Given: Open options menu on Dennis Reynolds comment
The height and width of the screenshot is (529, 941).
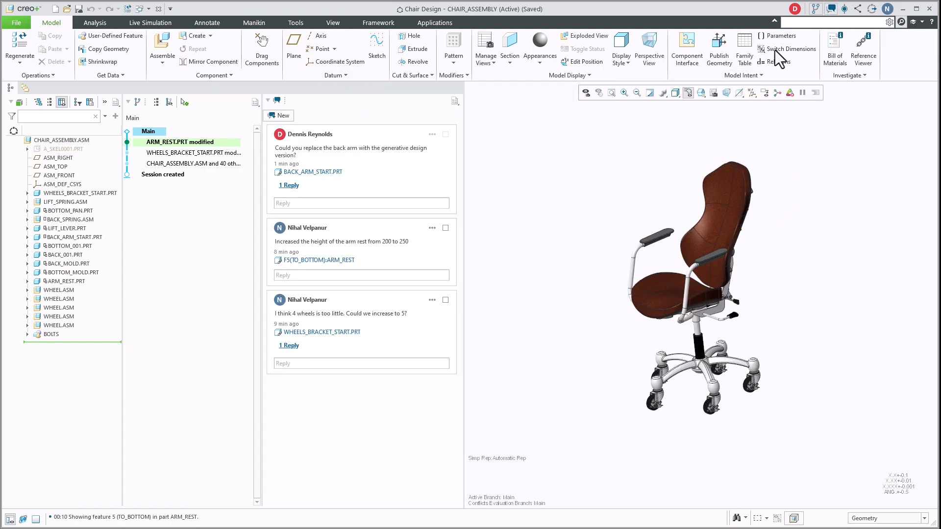Looking at the screenshot, I should (432, 134).
